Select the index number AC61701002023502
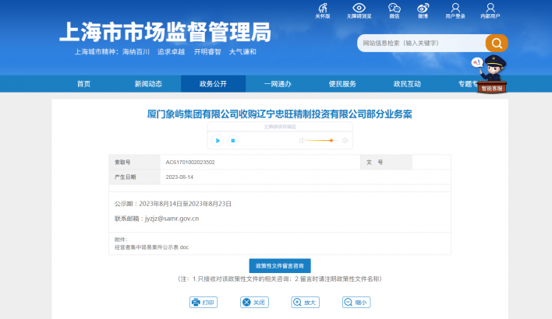Viewport: 552px width, 319px height. tap(190, 163)
